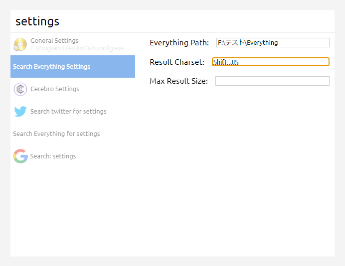Select Search Everything Settings result
This screenshot has height=266, width=345.
point(73,66)
